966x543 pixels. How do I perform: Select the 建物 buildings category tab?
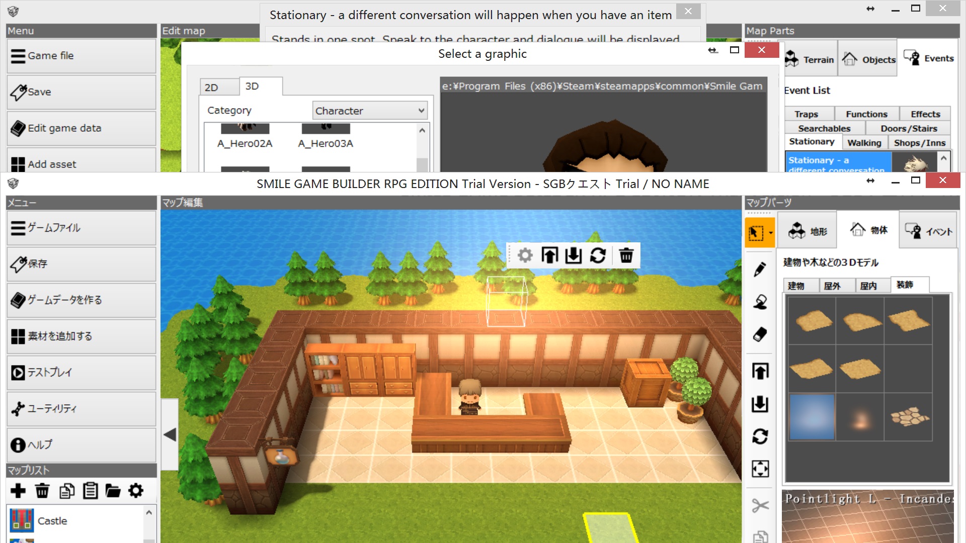801,286
